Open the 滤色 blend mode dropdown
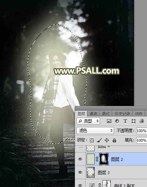The height and width of the screenshot is (187, 147). point(95,130)
